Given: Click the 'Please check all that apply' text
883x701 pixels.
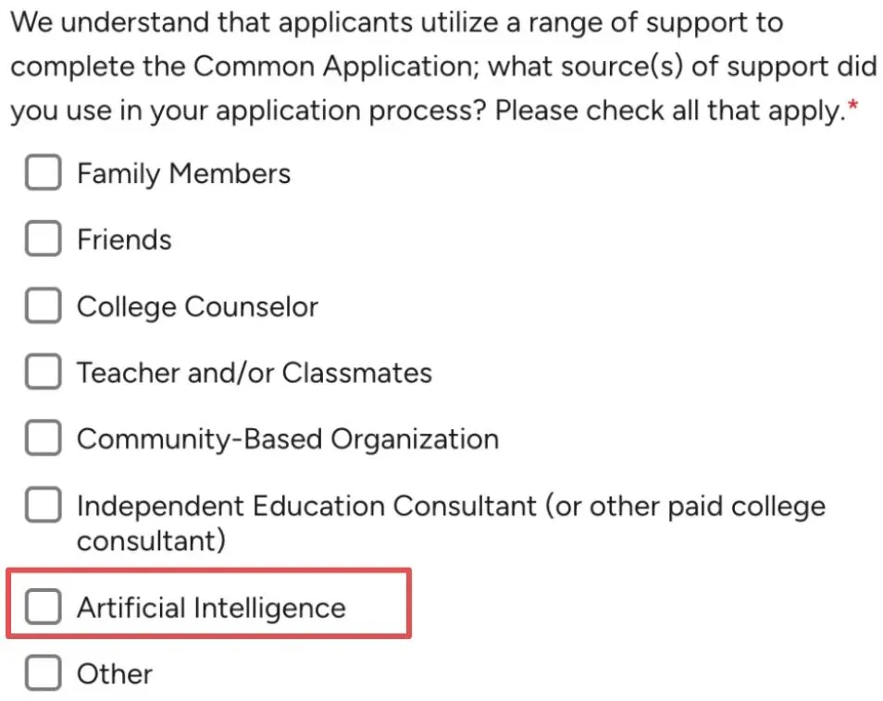Looking at the screenshot, I should click(x=671, y=110).
